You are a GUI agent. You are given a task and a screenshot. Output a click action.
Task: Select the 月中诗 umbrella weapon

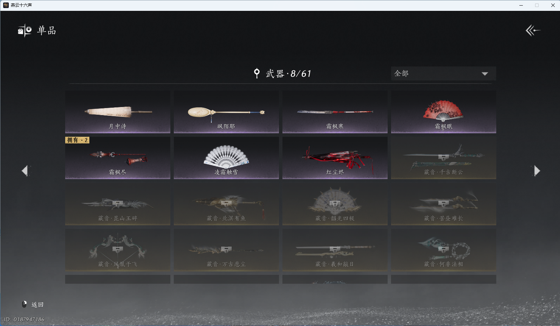pyautogui.click(x=118, y=112)
